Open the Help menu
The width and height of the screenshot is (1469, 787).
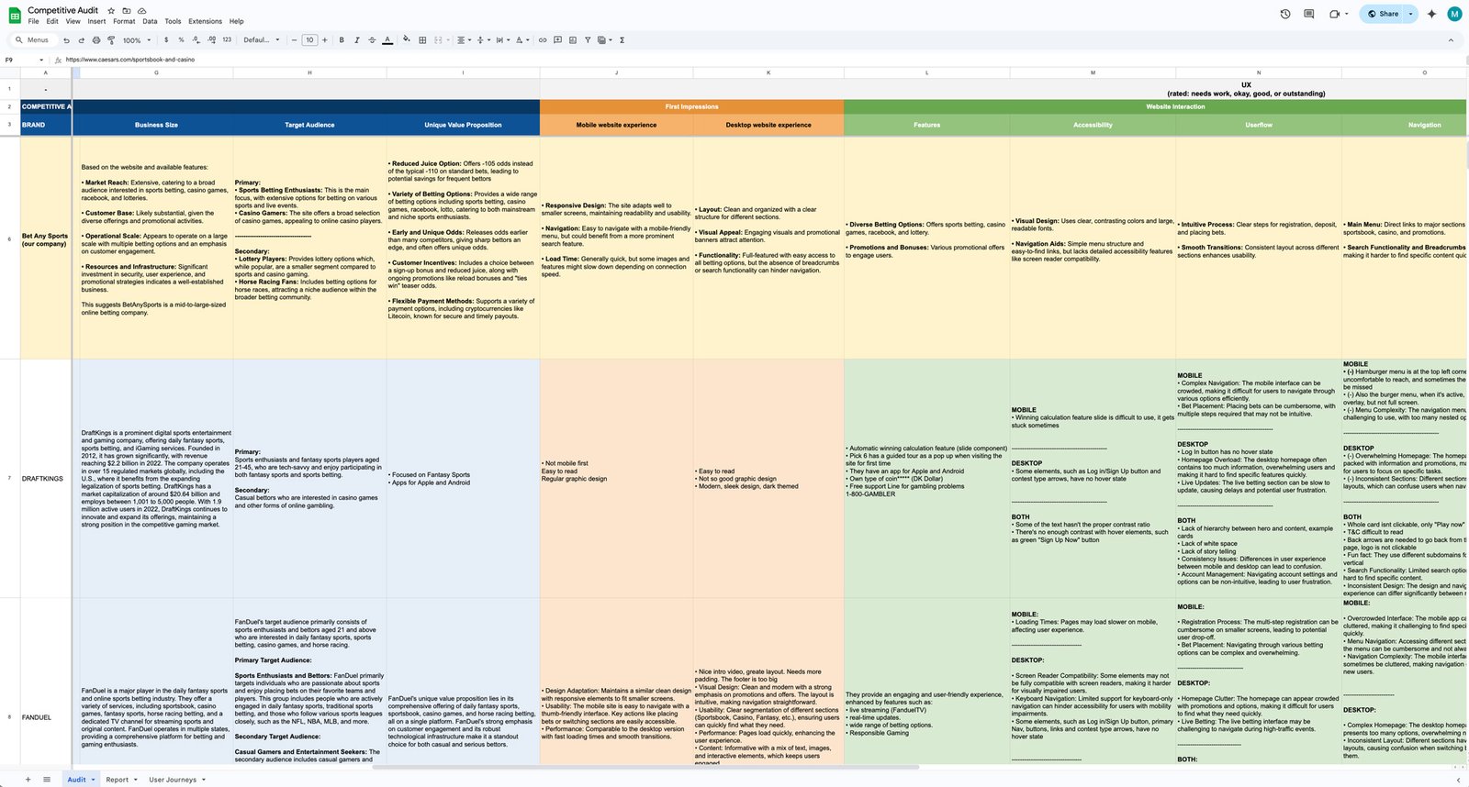(237, 21)
